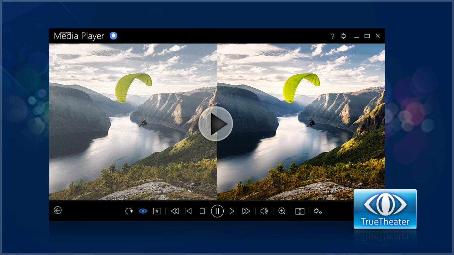
Task: Return to the media library view
Action: (57, 211)
